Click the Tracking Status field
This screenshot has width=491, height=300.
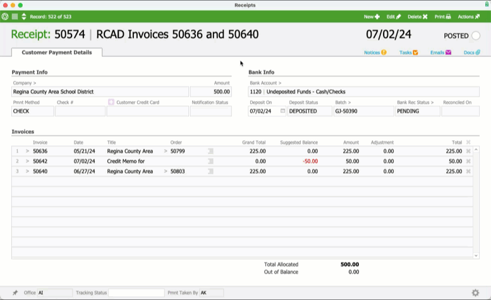[x=136, y=293]
